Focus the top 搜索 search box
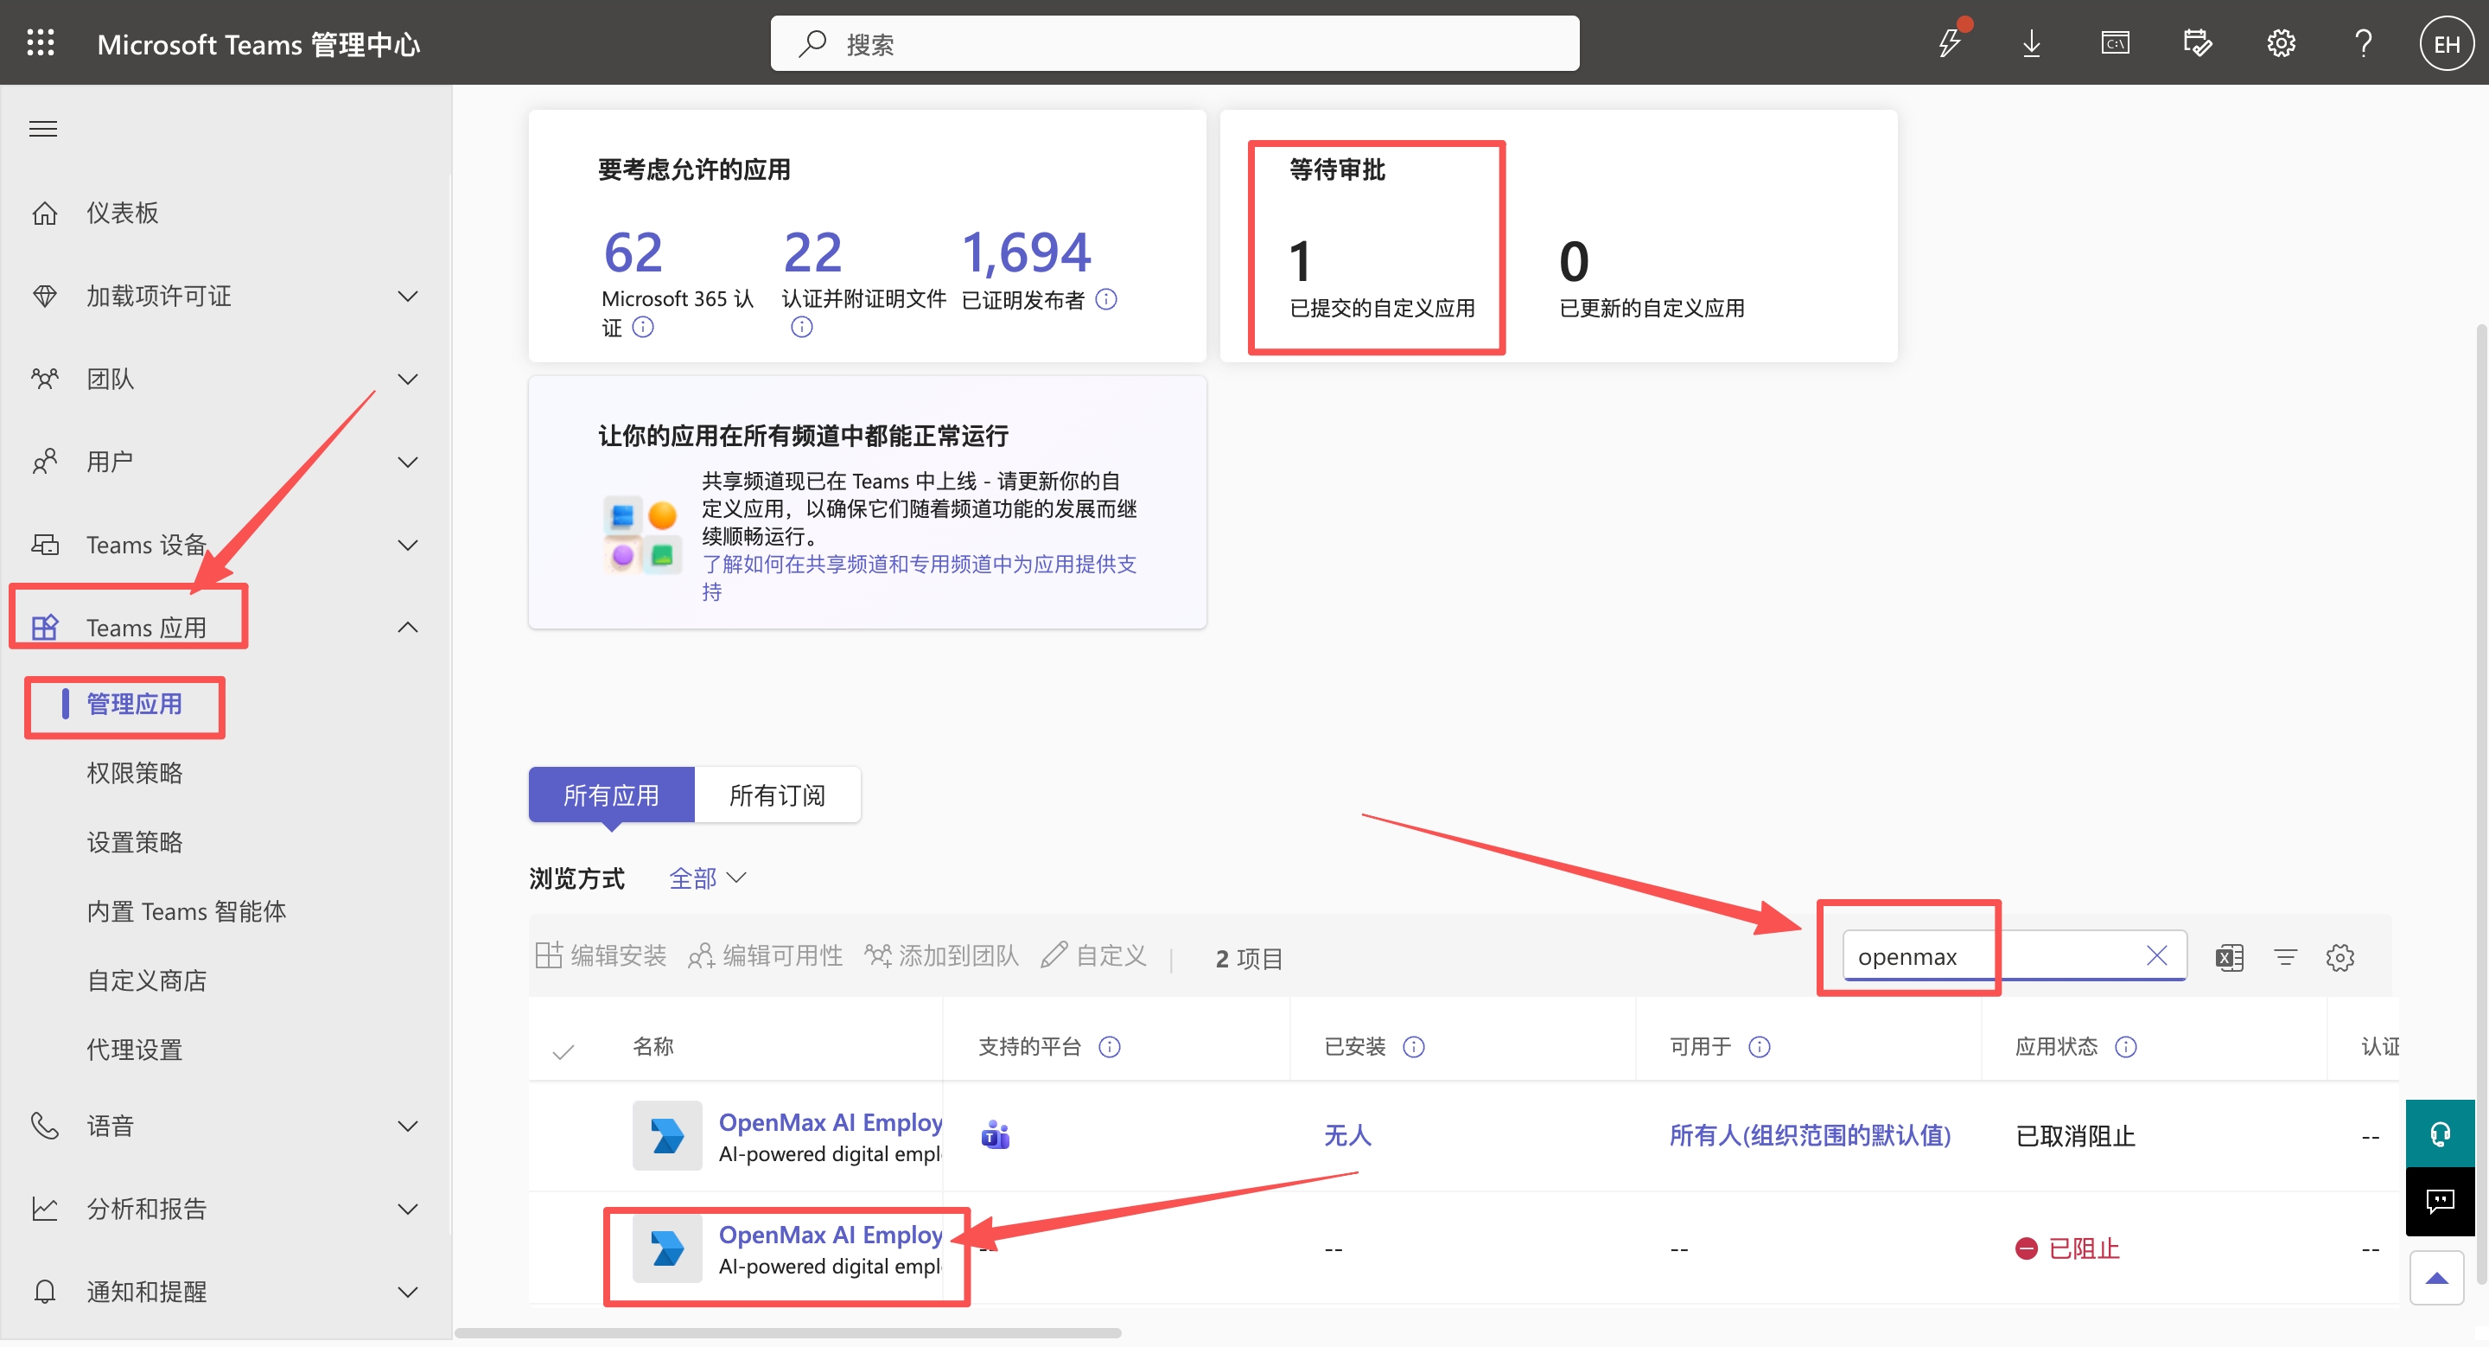The image size is (2489, 1347). point(1174,42)
